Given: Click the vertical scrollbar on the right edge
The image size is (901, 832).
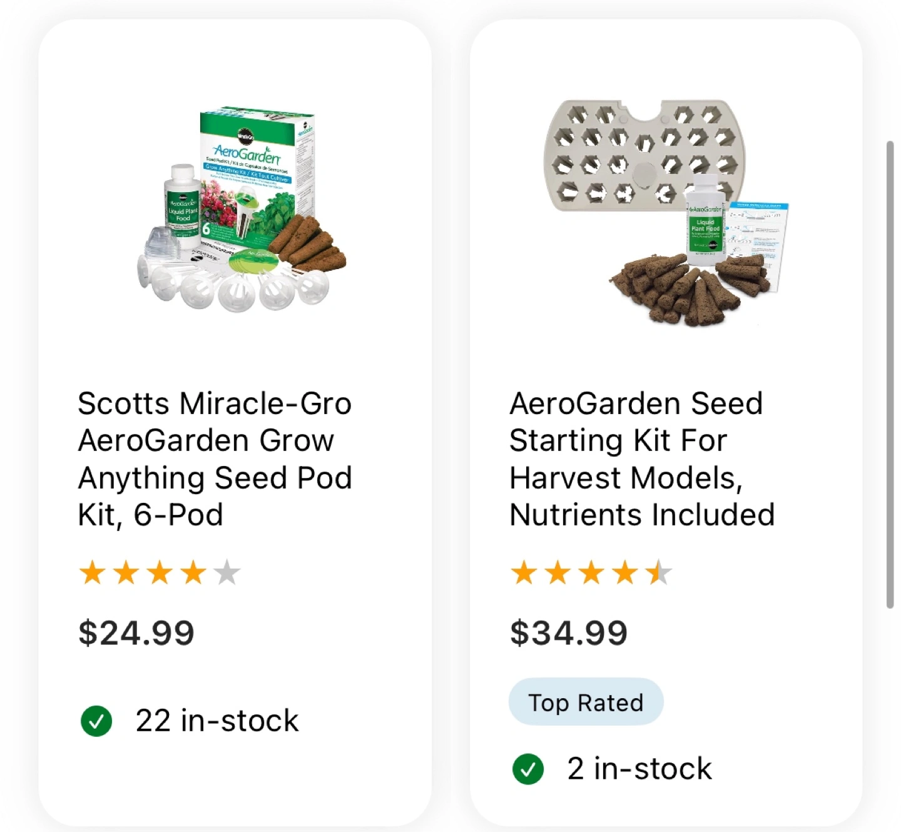Looking at the screenshot, I should point(890,374).
